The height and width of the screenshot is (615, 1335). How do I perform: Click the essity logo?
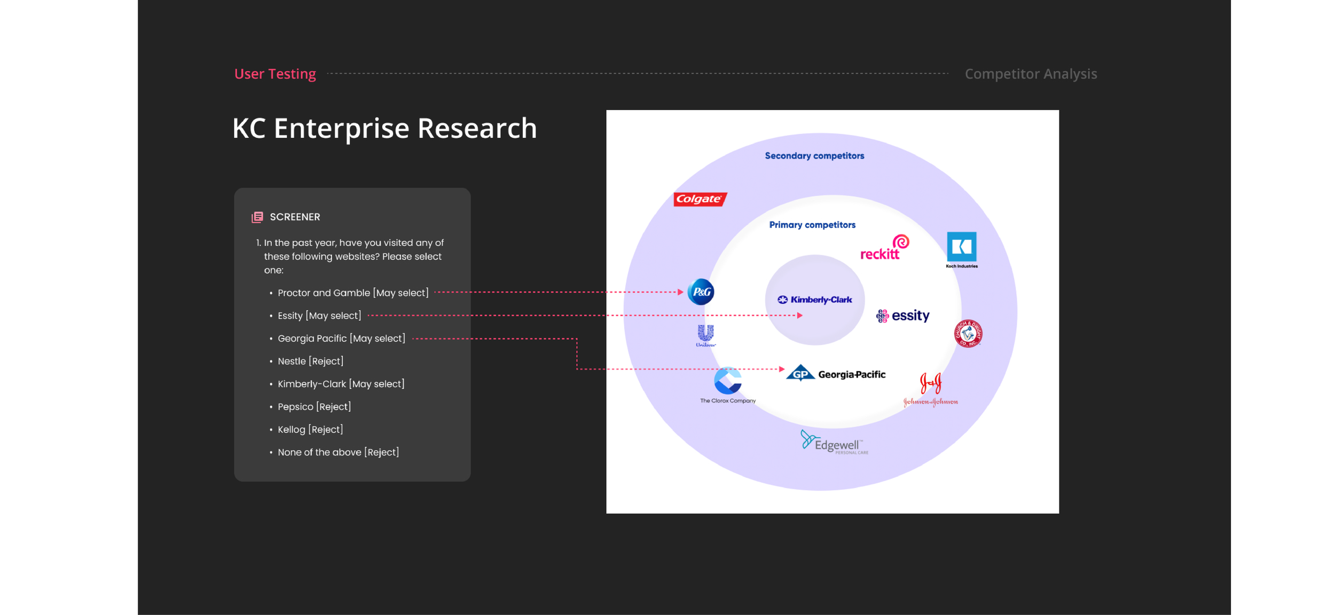[x=902, y=316]
